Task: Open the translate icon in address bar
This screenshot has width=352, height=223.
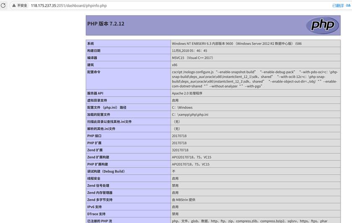Action: (348, 5)
